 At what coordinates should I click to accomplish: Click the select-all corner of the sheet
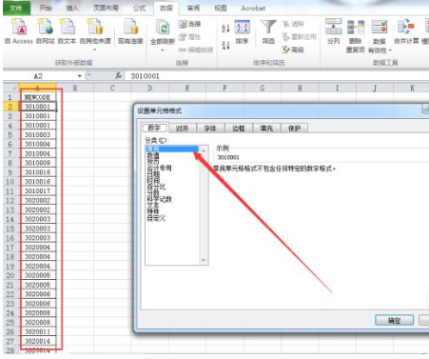pos(11,88)
